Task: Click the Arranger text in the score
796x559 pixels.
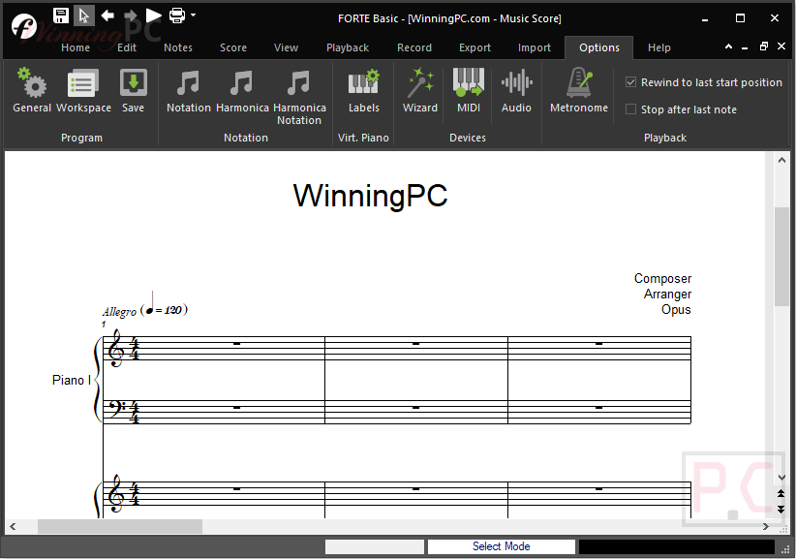Action: [x=667, y=294]
